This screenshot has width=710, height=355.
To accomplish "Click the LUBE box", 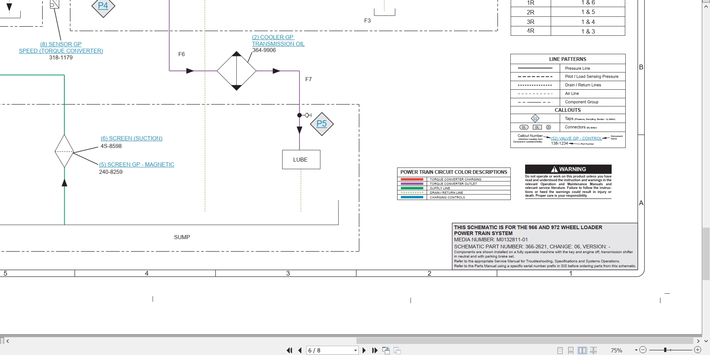I will coord(301,160).
